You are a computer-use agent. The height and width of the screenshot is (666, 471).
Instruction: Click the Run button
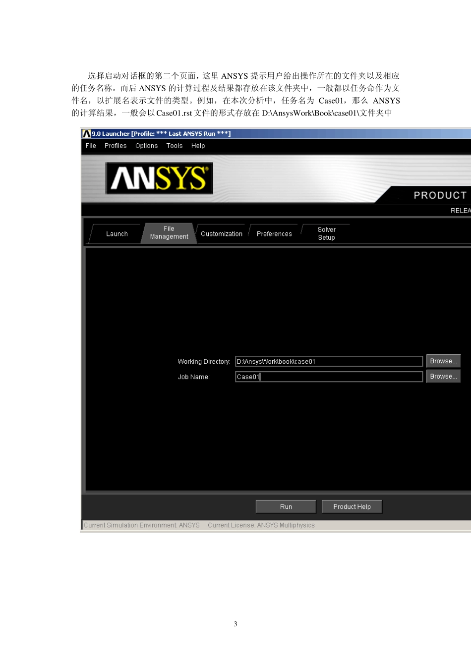pos(286,506)
